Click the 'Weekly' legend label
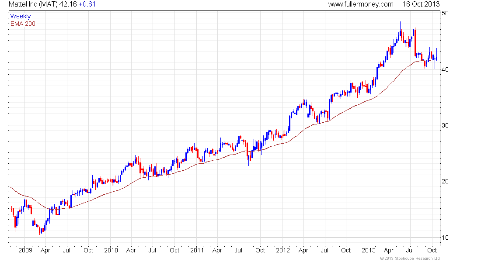The image size is (481, 262). point(21,16)
